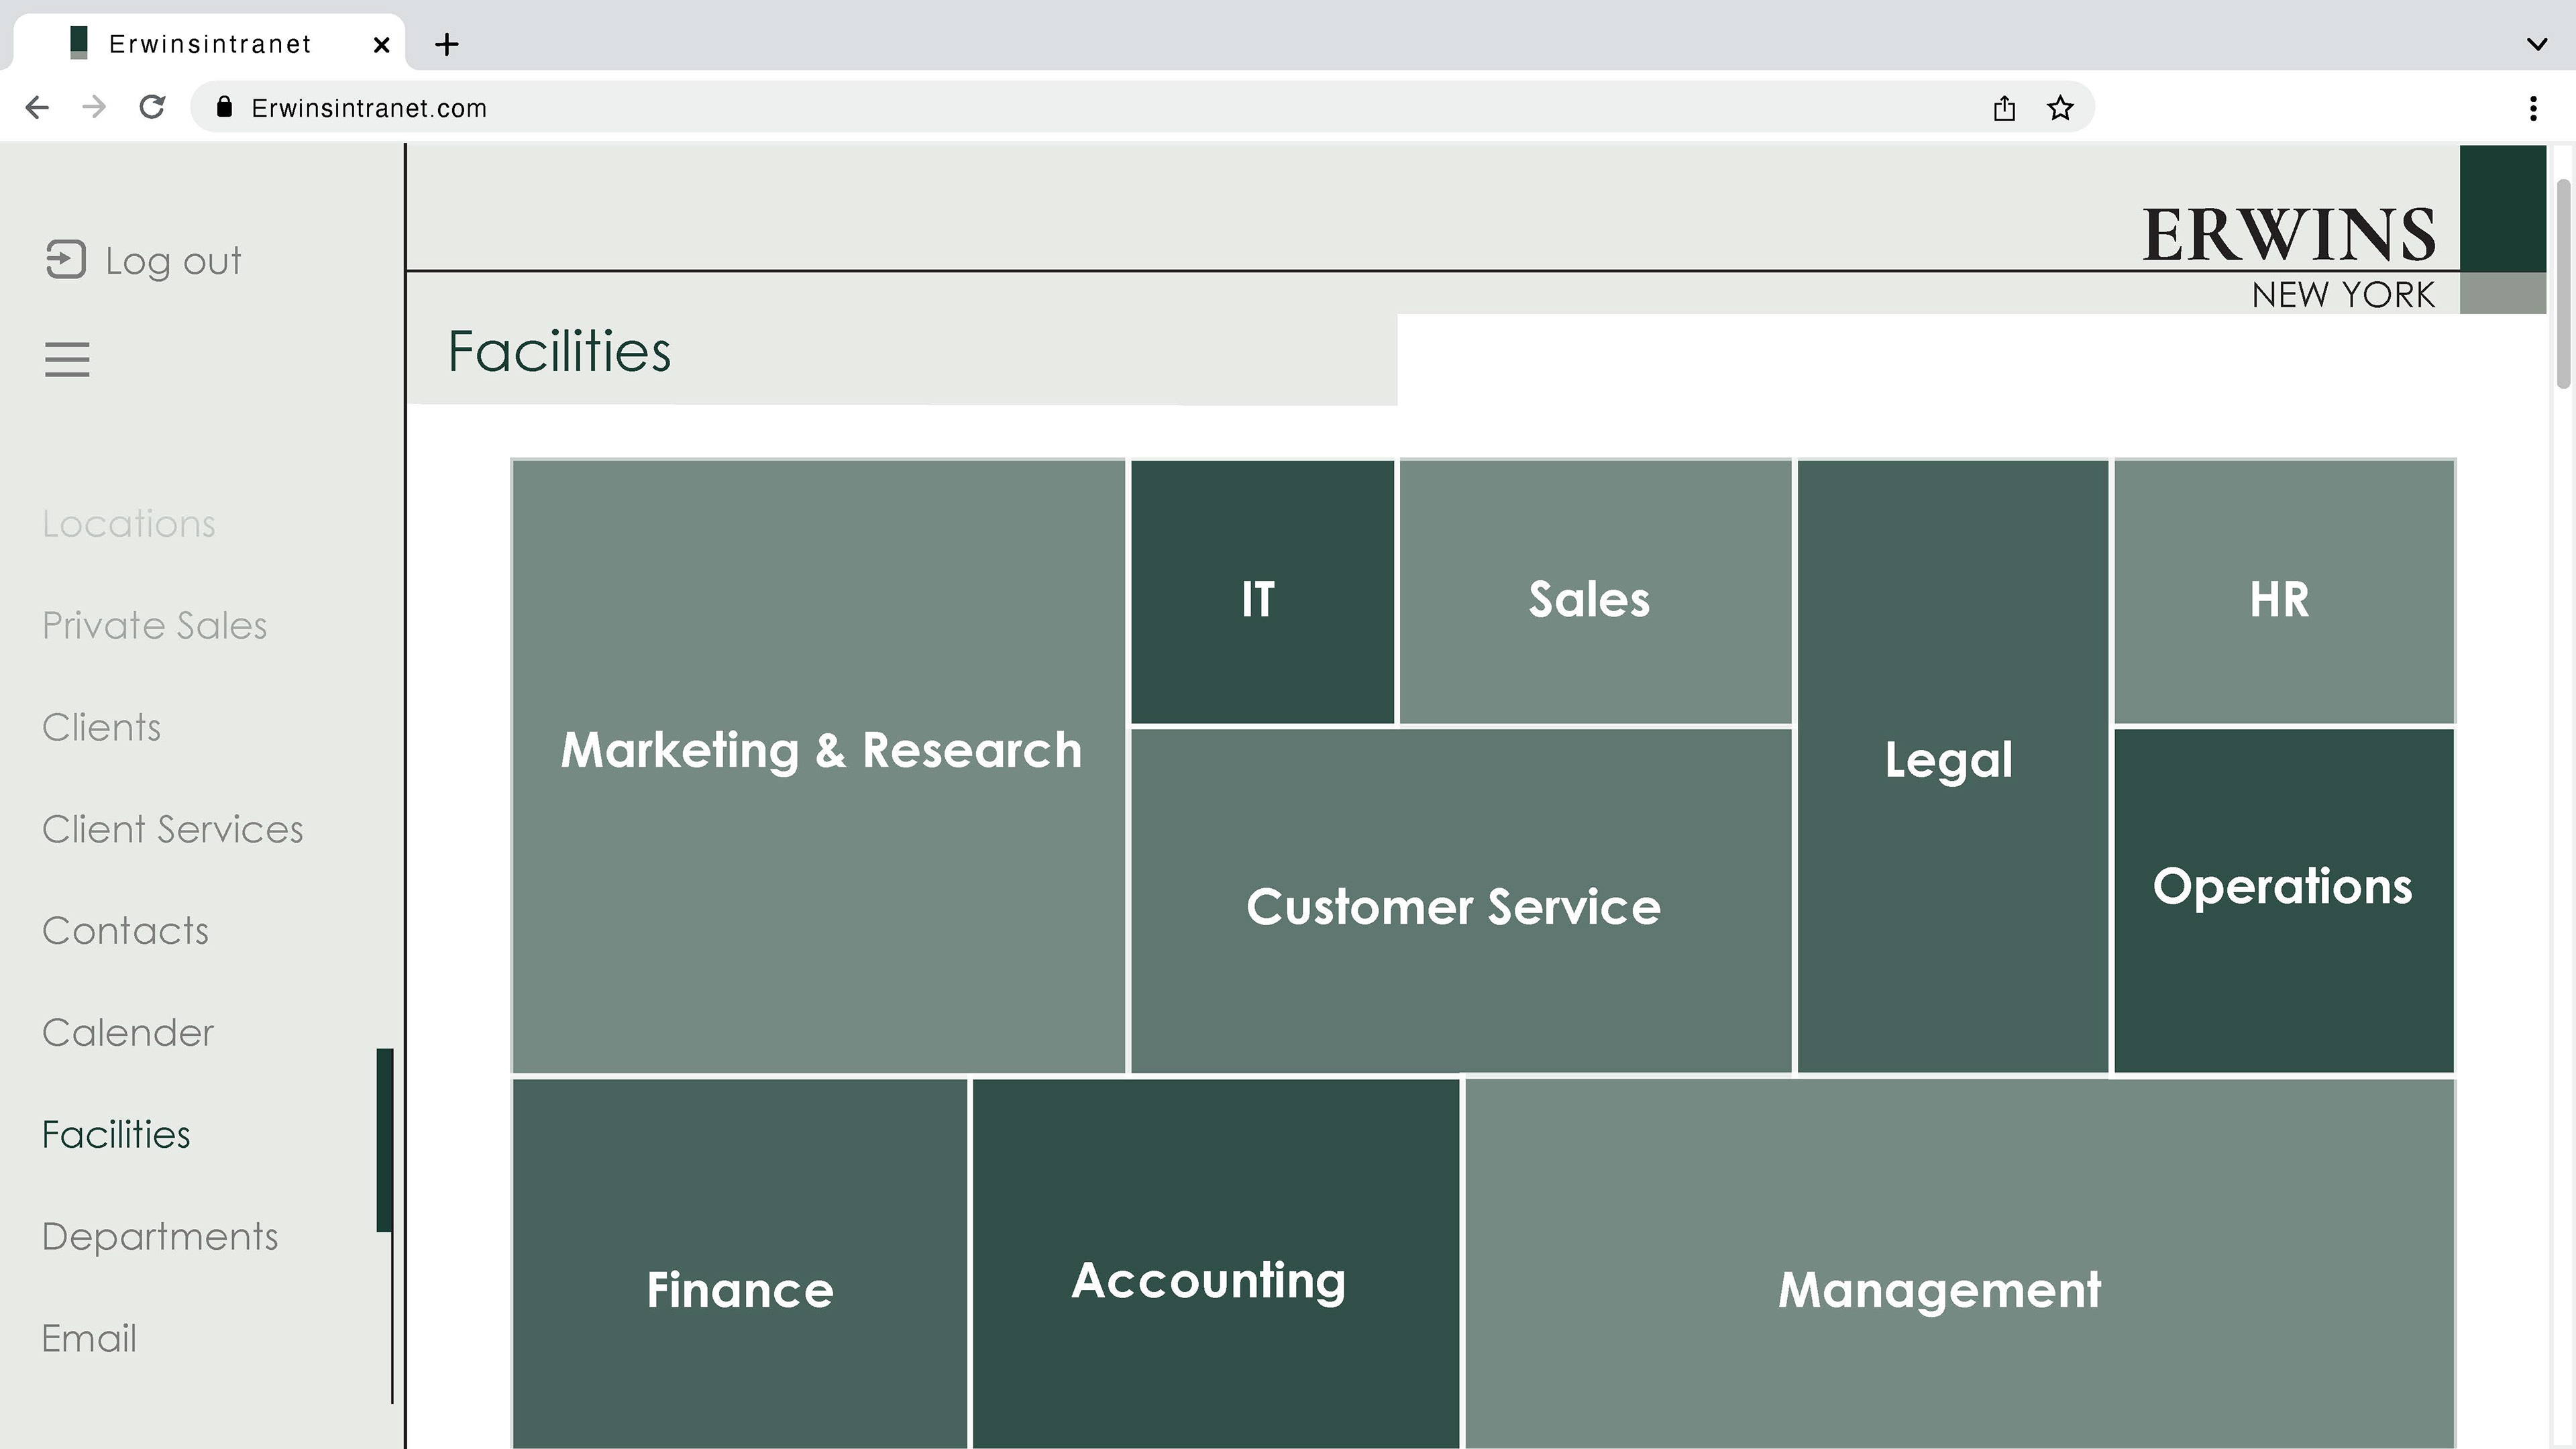Click the browser back arrow
Image resolution: width=2576 pixels, height=1449 pixels.
coord(37,107)
